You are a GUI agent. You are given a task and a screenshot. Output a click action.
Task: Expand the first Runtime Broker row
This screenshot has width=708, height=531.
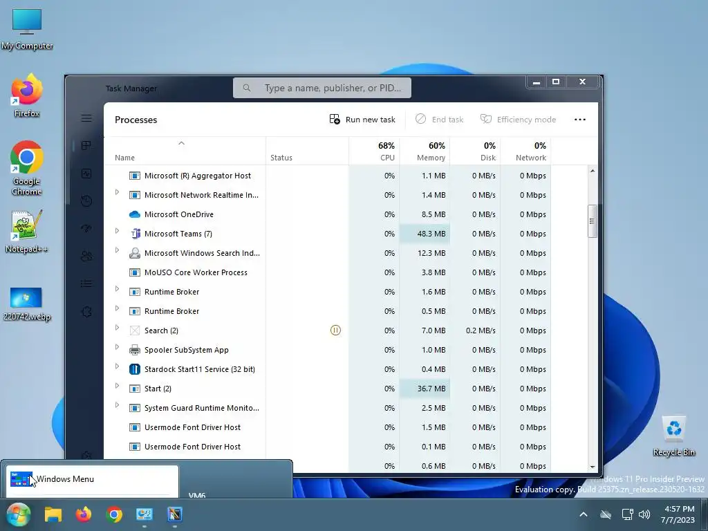[x=117, y=289]
